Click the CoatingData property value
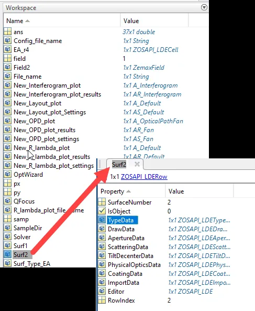Screen dimensions: 255x311 [199, 274]
